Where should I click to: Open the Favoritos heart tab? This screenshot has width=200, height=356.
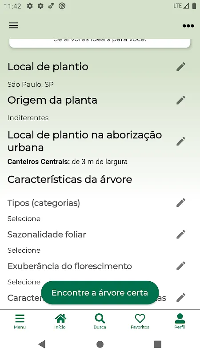click(x=140, y=321)
